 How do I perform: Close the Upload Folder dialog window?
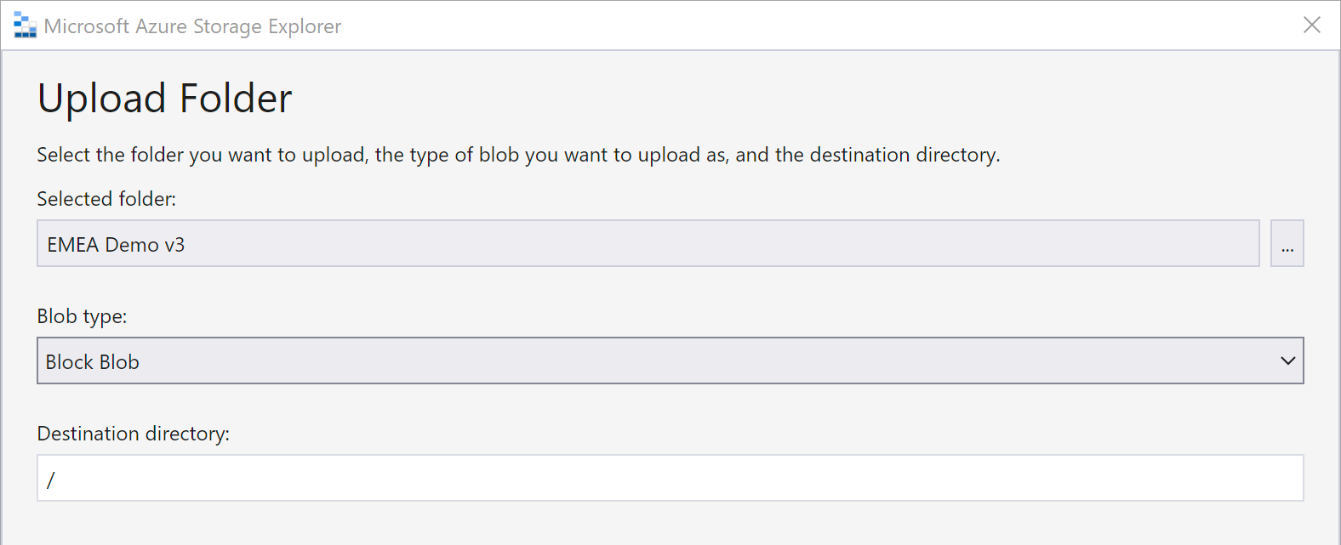point(1312,26)
